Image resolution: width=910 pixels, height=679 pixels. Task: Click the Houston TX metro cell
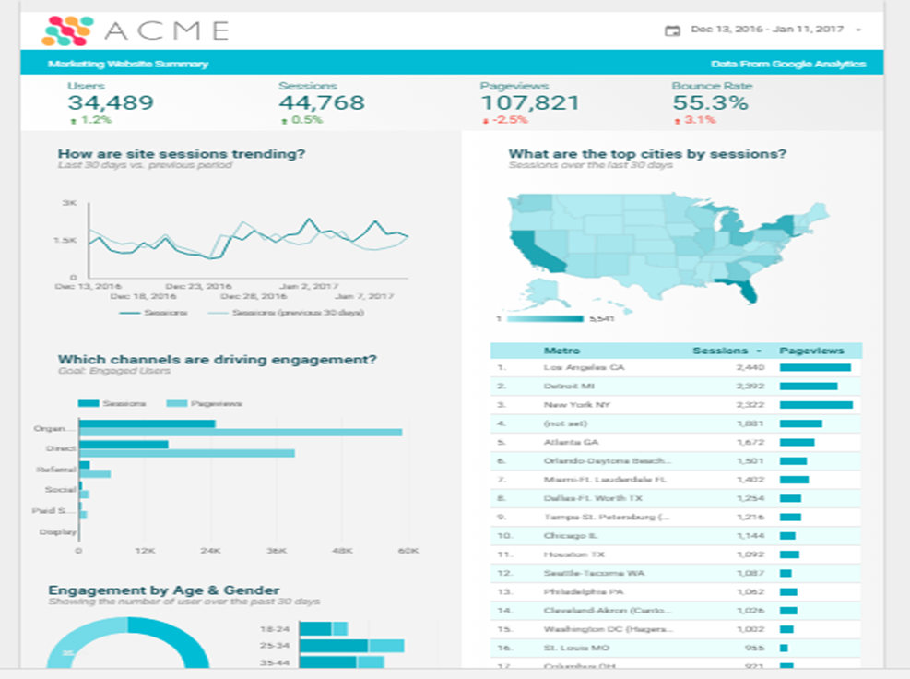tap(574, 554)
